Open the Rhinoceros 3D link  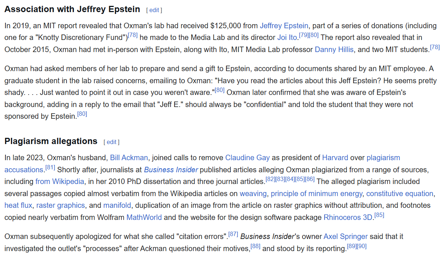[x=348, y=217]
